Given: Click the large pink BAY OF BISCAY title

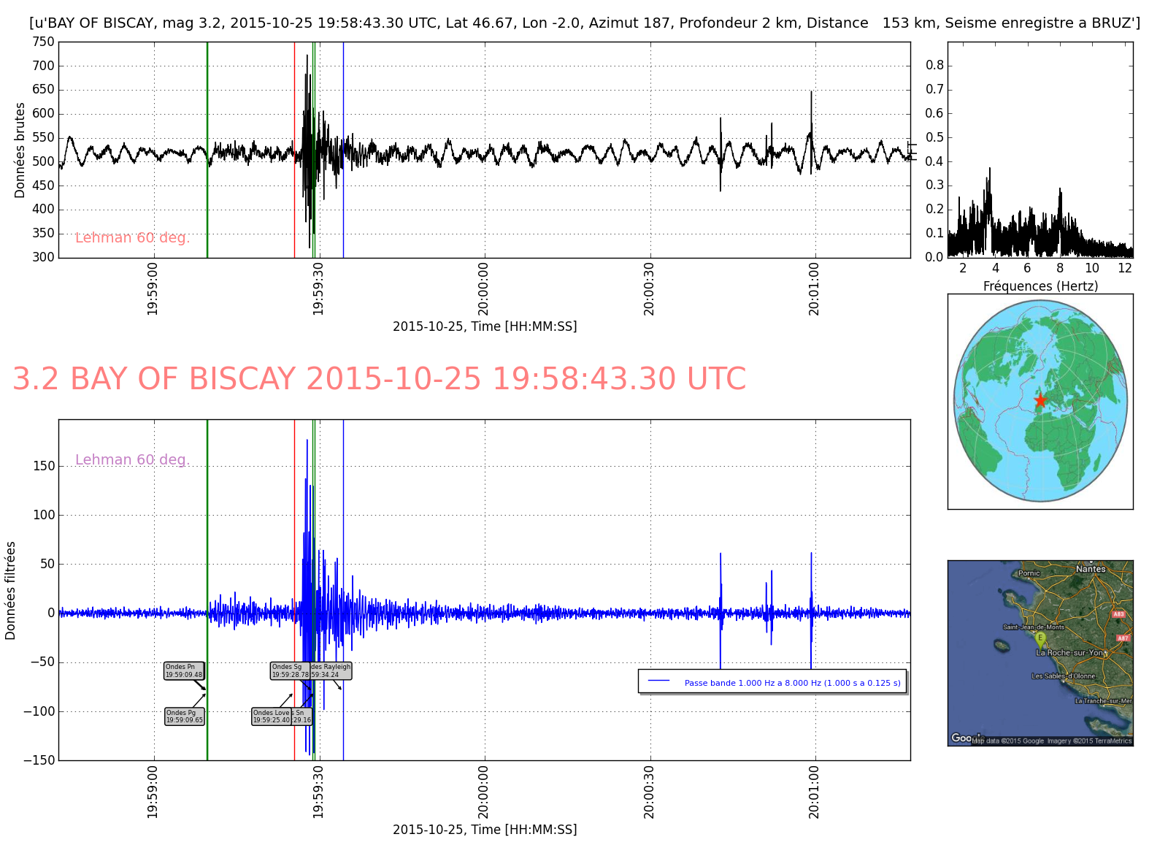Looking at the screenshot, I should point(379,379).
